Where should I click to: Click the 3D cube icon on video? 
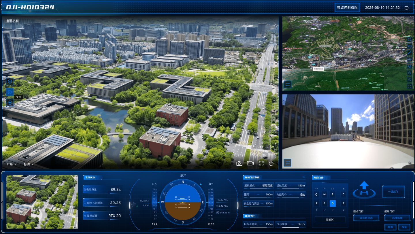tap(10, 82)
